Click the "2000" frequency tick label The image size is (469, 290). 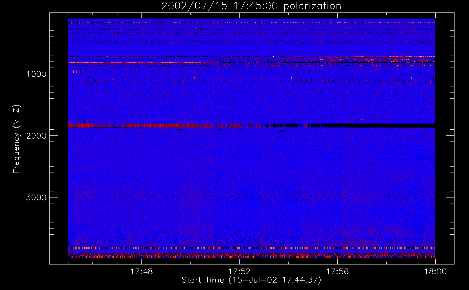tap(36, 136)
